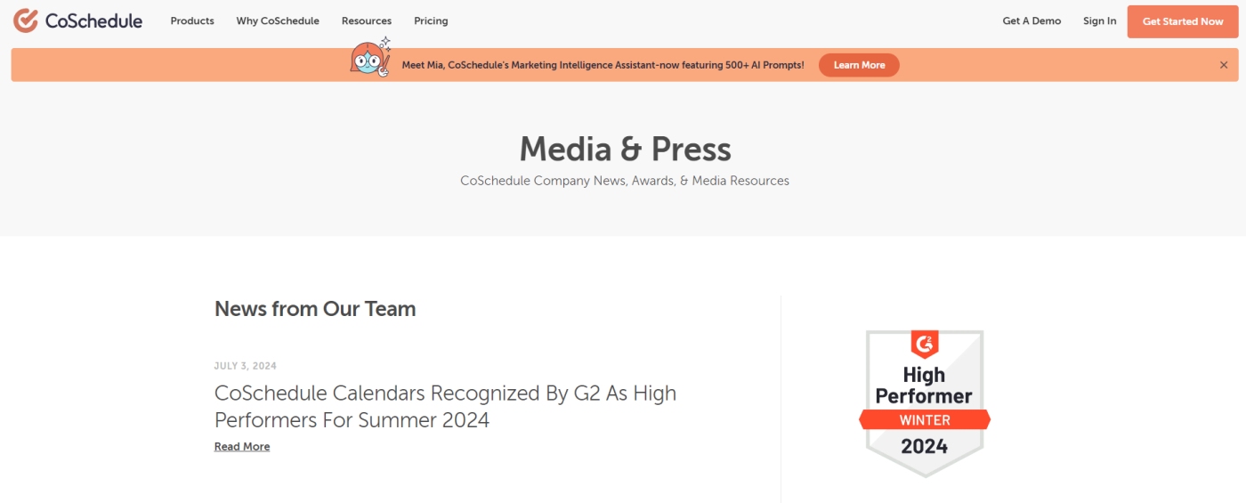1246x503 pixels.
Task: Open the Products menu
Action: pos(192,20)
